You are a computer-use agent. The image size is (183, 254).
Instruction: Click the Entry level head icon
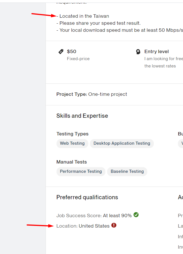click(x=138, y=52)
